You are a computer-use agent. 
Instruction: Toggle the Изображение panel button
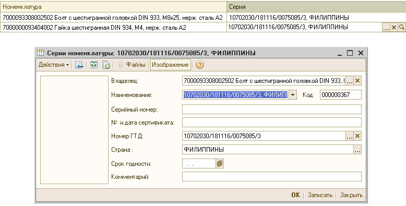(x=170, y=65)
